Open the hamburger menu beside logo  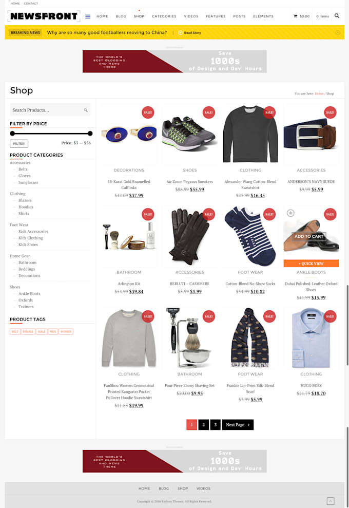click(x=88, y=16)
